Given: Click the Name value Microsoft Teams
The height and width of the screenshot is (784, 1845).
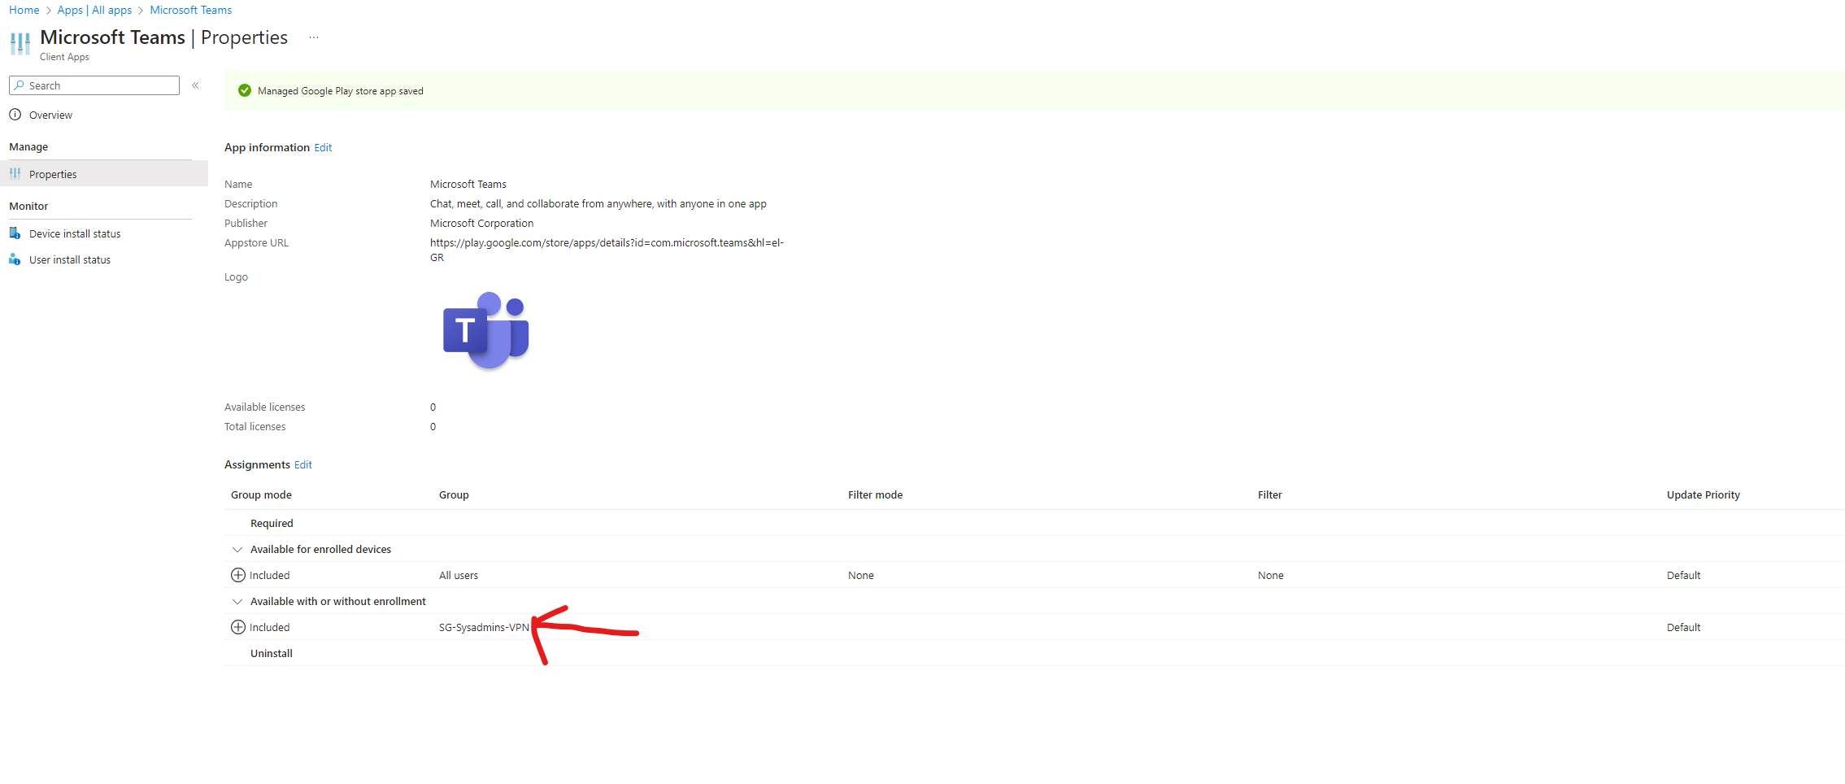Looking at the screenshot, I should point(468,184).
